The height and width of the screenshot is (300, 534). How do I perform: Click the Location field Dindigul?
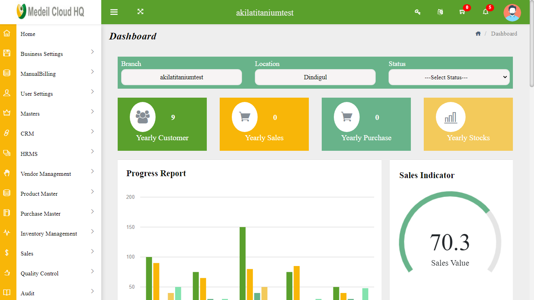(x=315, y=77)
